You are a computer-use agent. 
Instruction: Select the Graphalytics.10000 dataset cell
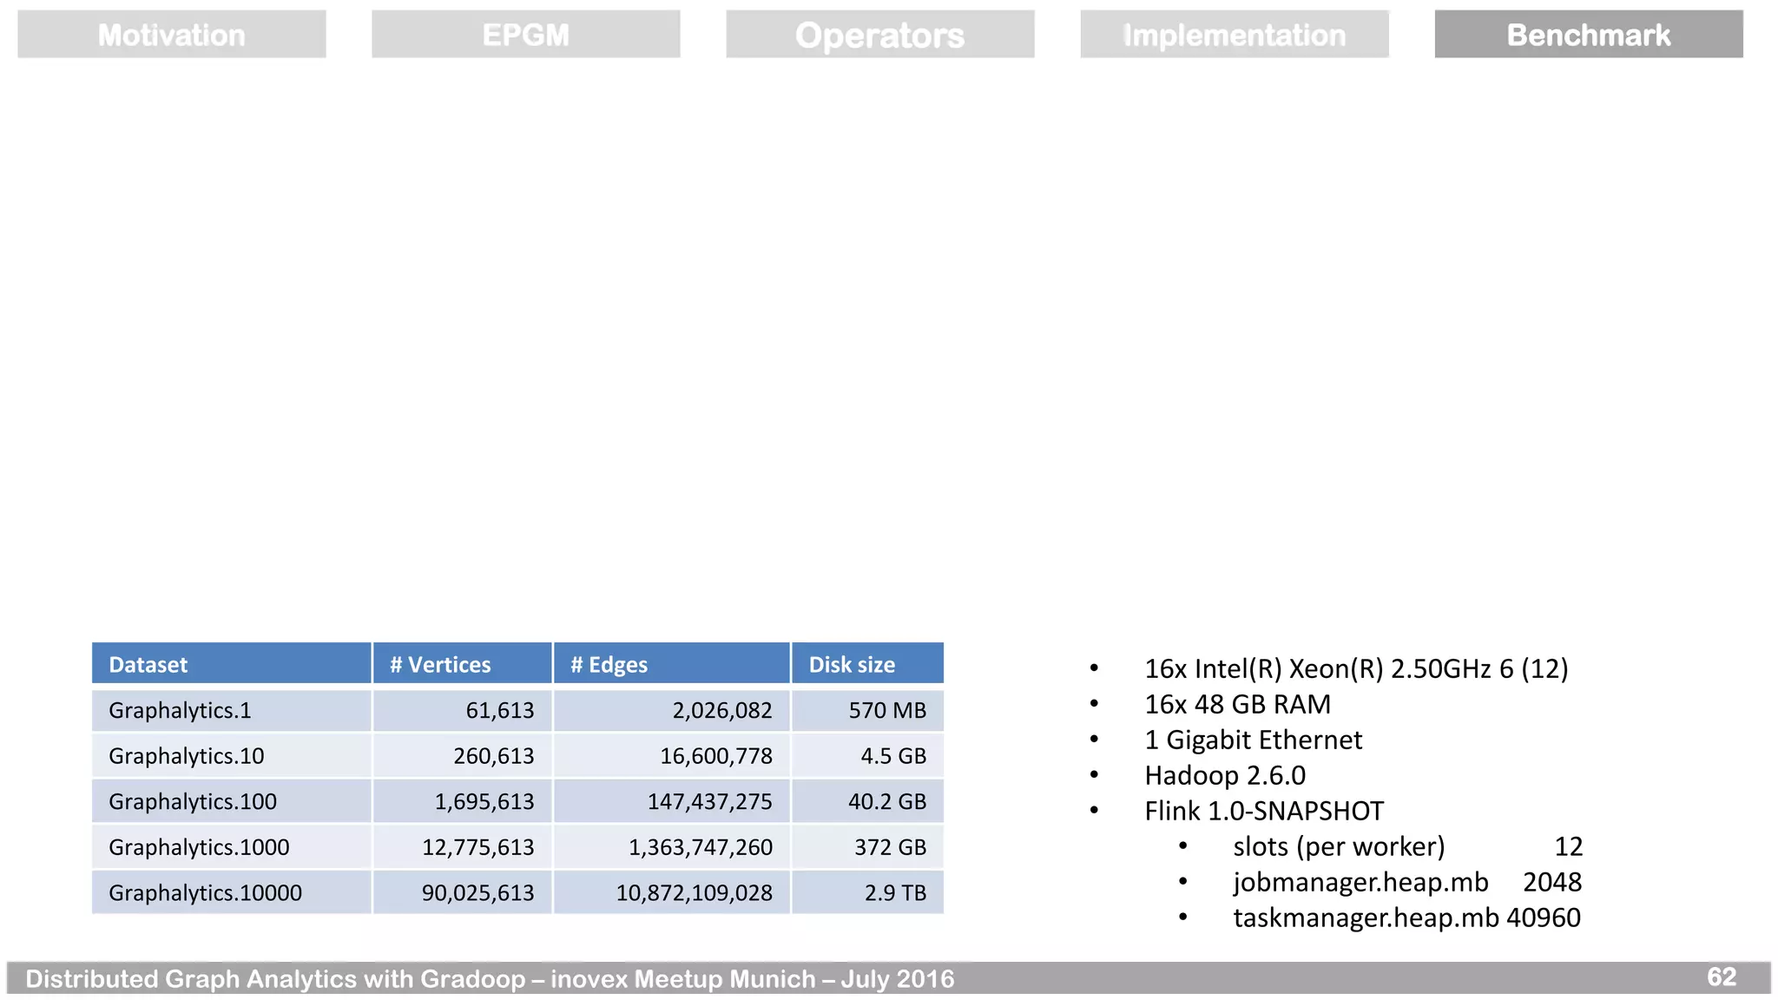(232, 892)
